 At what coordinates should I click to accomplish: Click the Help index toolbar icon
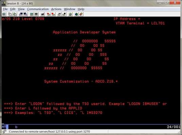81,14
